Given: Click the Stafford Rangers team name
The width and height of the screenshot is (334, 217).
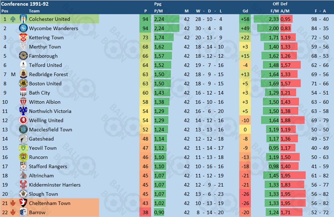Looking at the screenshot, I should pyautogui.click(x=48, y=166).
